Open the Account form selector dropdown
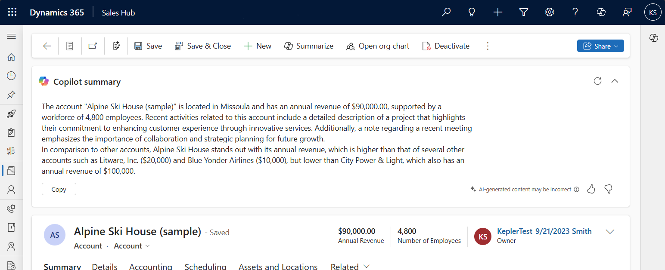 pos(132,246)
